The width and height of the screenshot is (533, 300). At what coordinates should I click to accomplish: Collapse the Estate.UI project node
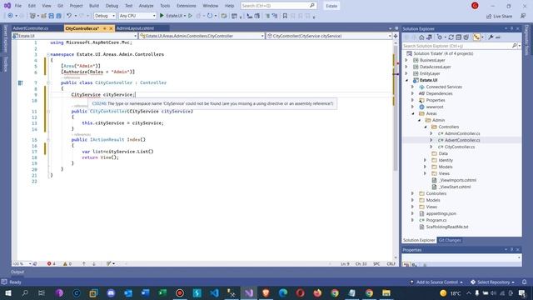click(406, 80)
